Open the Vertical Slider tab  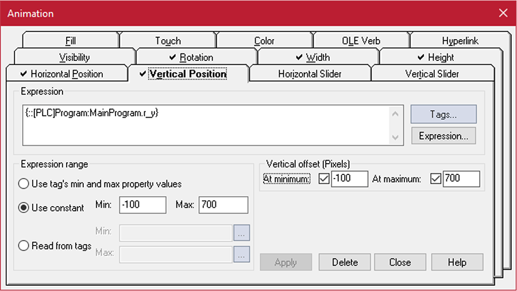tap(432, 73)
